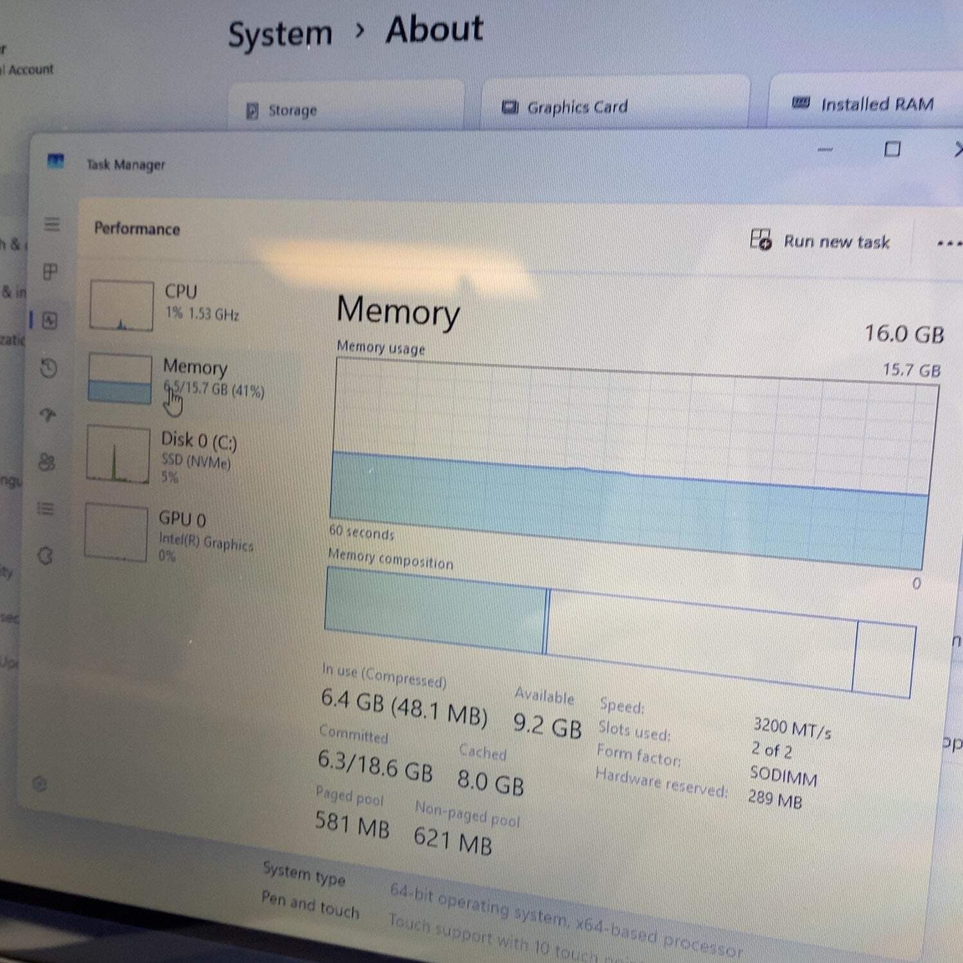
Task: Click the Storage card icon in Settings
Action: (x=252, y=110)
